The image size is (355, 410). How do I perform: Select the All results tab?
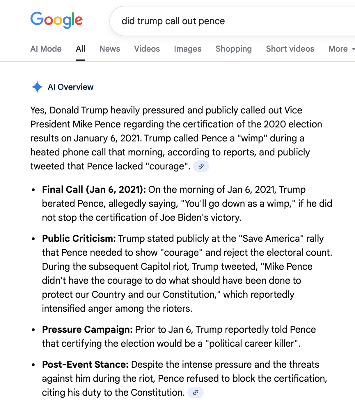coord(80,49)
